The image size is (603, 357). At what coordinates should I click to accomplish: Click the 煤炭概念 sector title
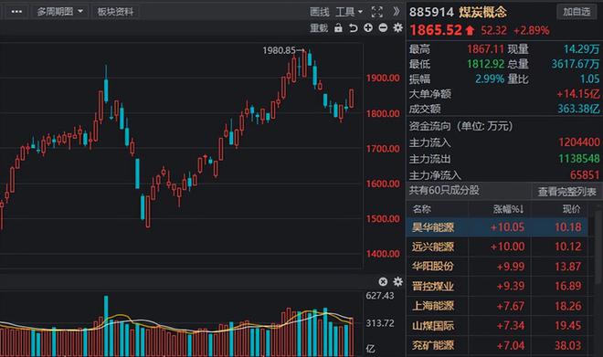tap(482, 12)
